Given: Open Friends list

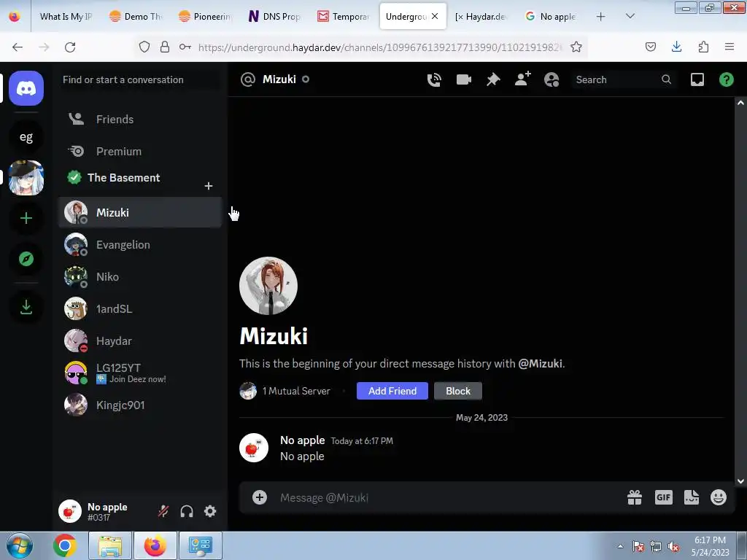Looking at the screenshot, I should coord(140,119).
